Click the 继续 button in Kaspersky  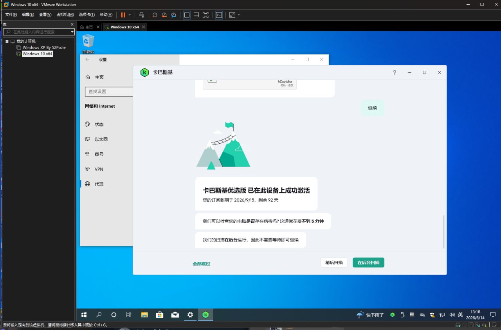click(372, 108)
